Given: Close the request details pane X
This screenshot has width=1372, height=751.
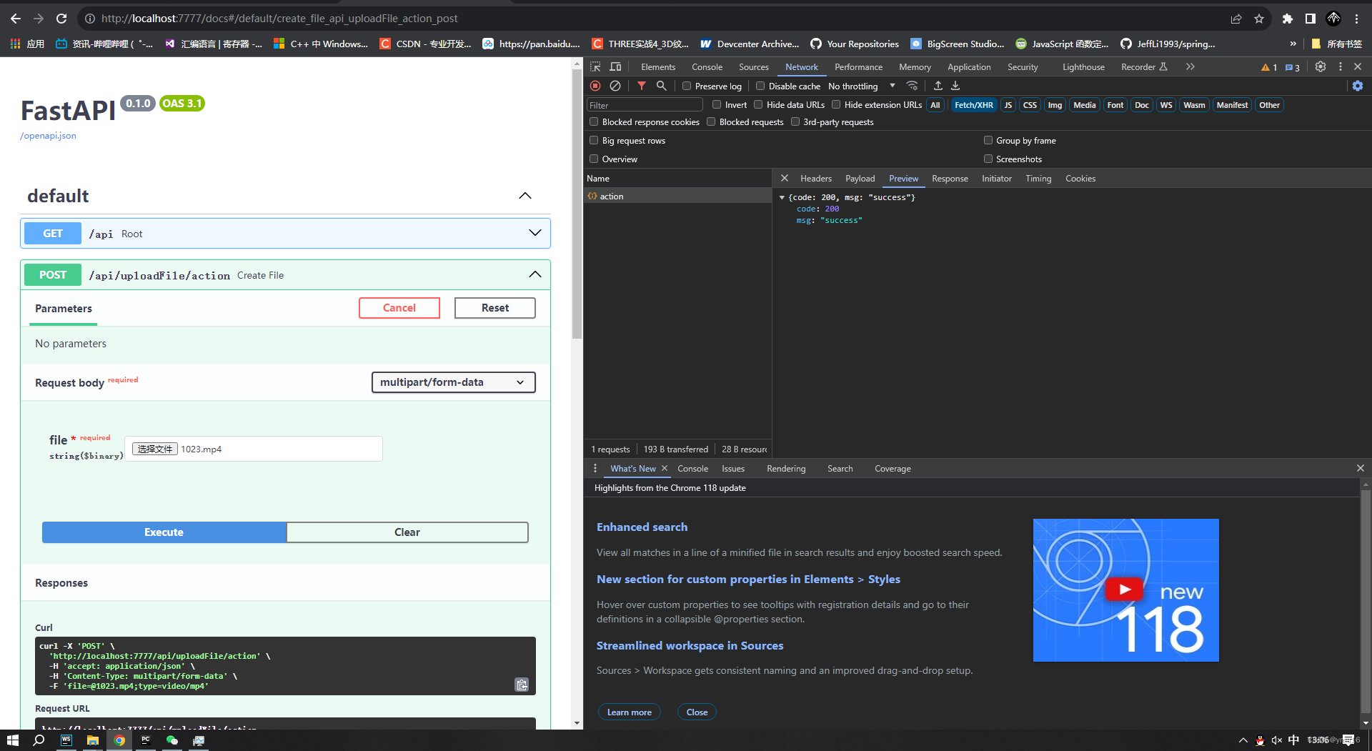Looking at the screenshot, I should [x=785, y=178].
